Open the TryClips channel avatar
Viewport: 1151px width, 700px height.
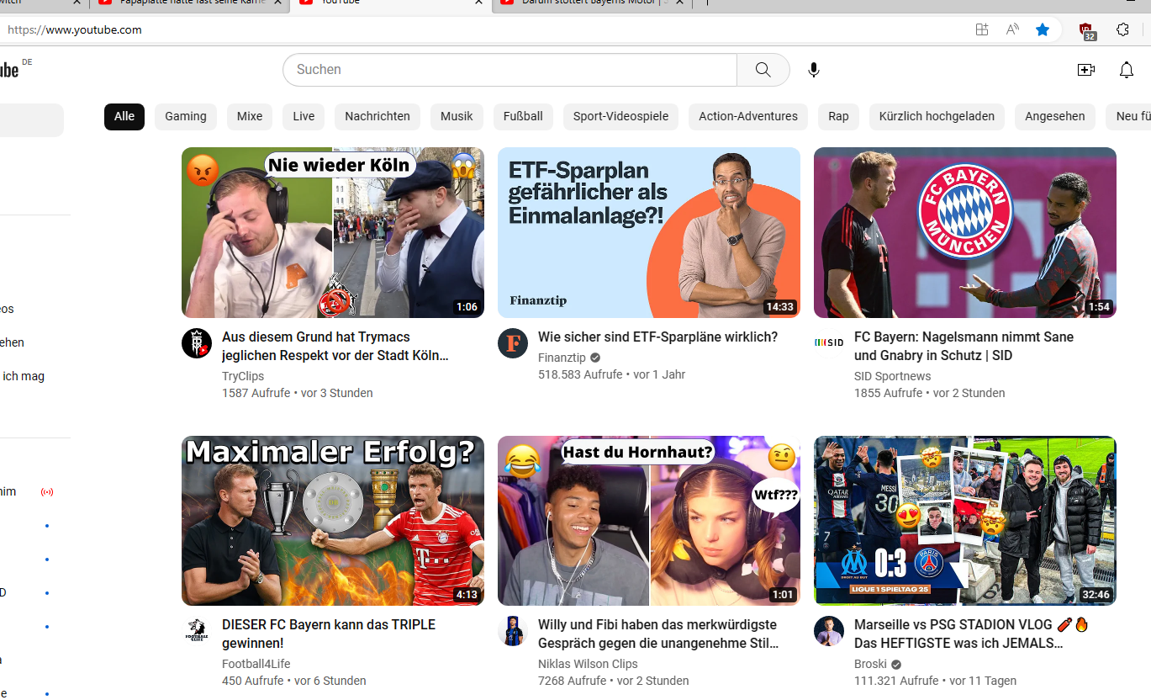pyautogui.click(x=197, y=343)
